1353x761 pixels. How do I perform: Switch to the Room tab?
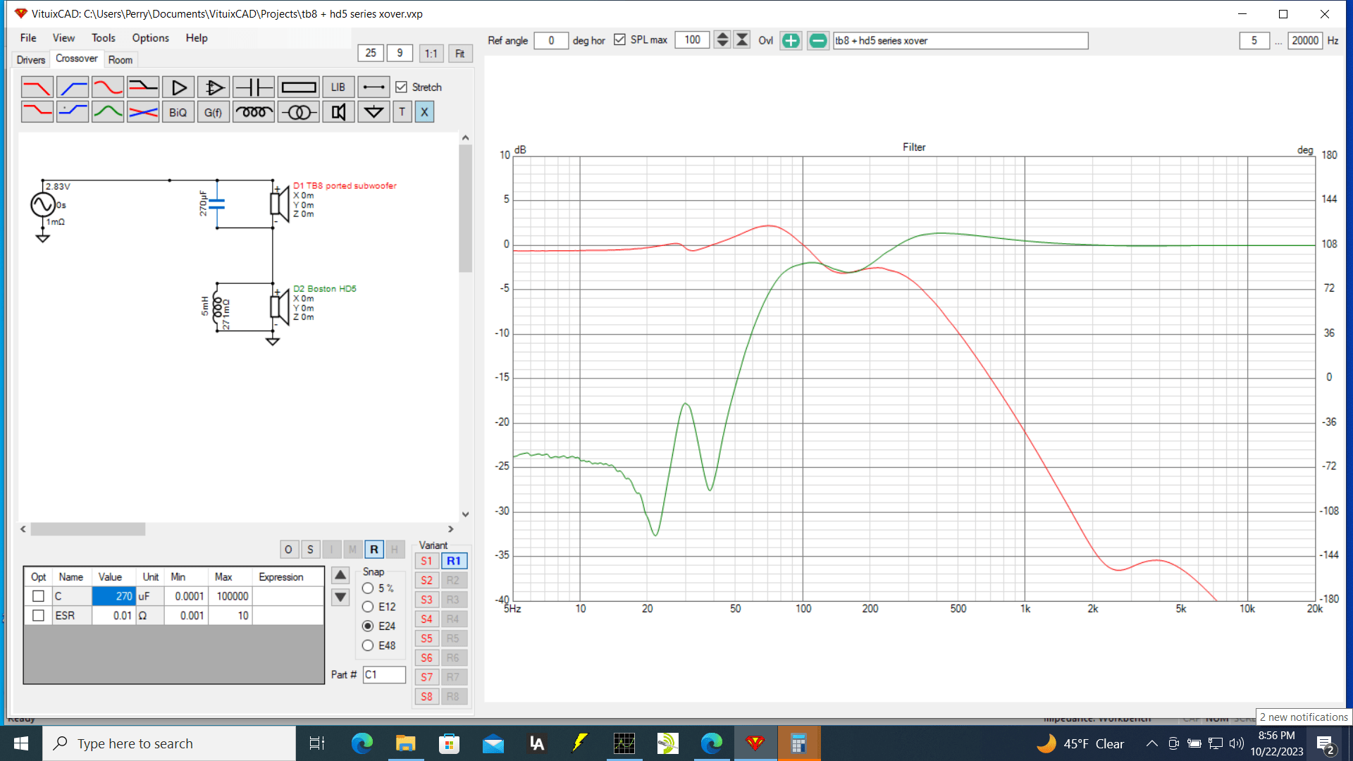[120, 60]
